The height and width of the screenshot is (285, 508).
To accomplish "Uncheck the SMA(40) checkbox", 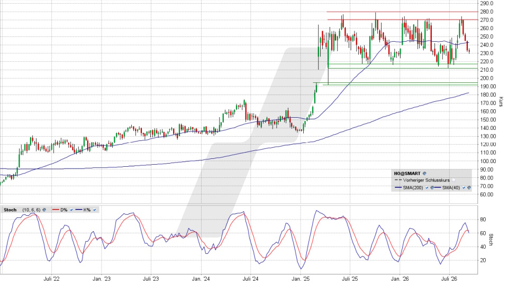I will tap(464, 188).
